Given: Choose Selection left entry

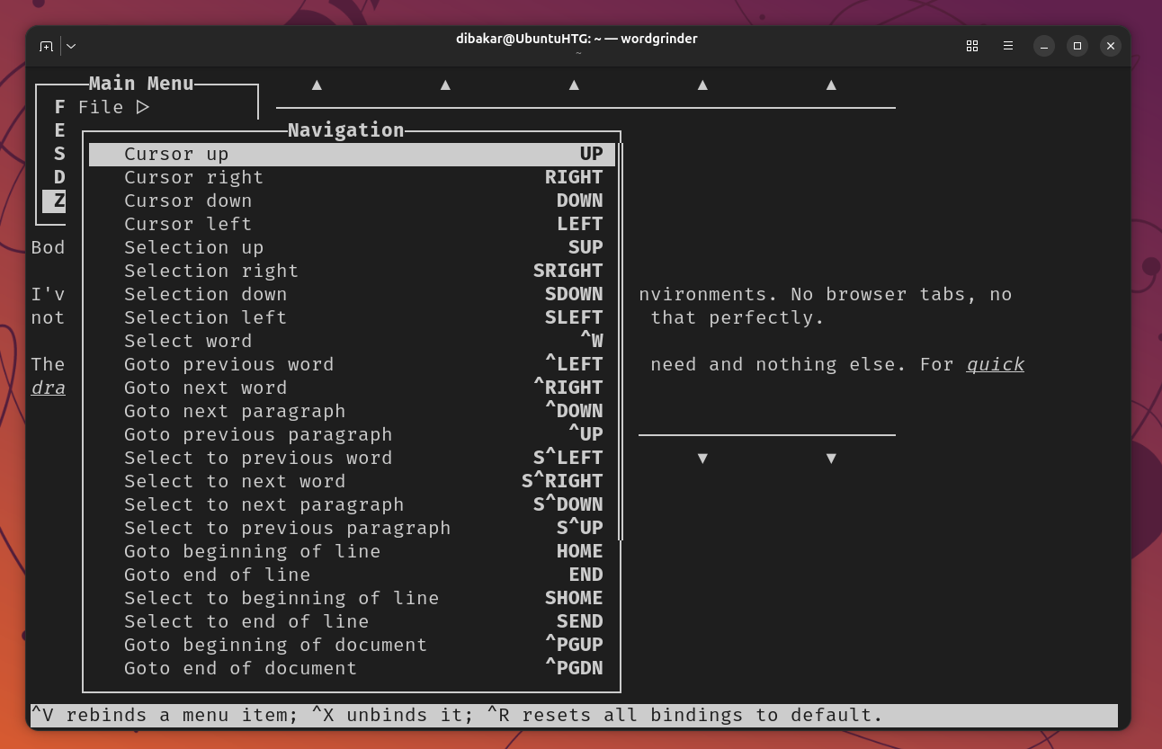Looking at the screenshot, I should 352,317.
